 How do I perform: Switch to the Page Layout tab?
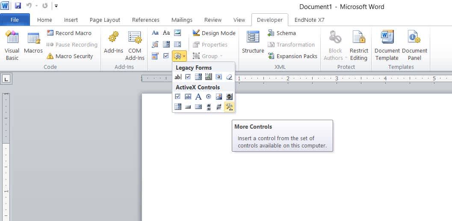click(105, 20)
